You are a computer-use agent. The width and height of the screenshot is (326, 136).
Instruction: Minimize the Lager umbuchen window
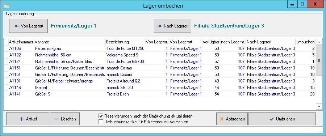pos(292,4)
